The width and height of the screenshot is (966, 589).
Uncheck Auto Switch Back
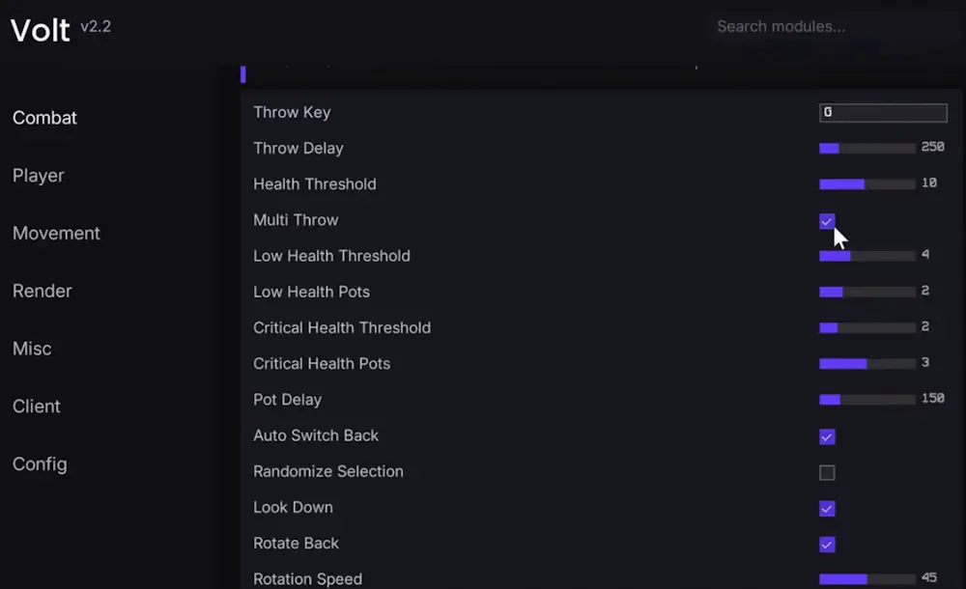click(x=827, y=436)
